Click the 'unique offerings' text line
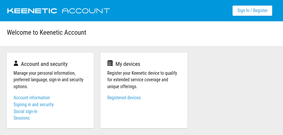The height and width of the screenshot is (135, 283). (x=122, y=87)
